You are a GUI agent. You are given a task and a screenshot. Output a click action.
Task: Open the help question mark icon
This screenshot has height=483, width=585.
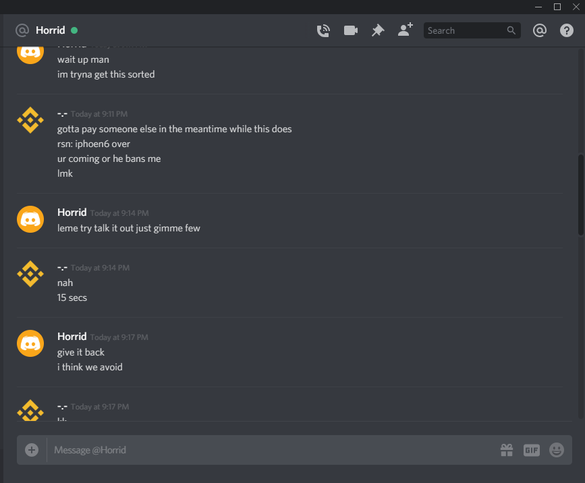coord(567,30)
